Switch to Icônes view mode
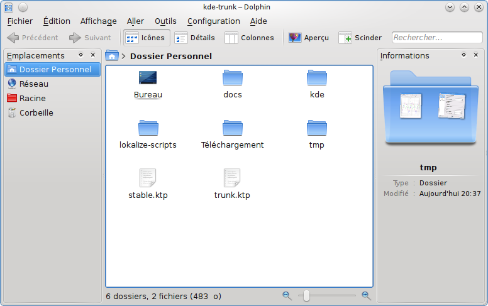This screenshot has height=306, width=488. point(145,38)
